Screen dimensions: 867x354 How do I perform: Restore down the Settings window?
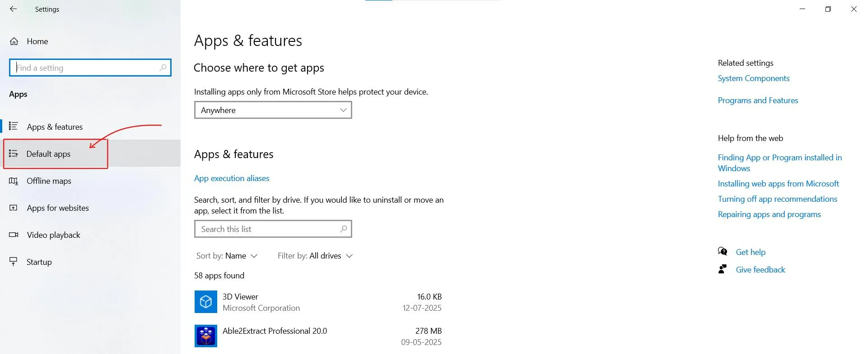tap(828, 9)
